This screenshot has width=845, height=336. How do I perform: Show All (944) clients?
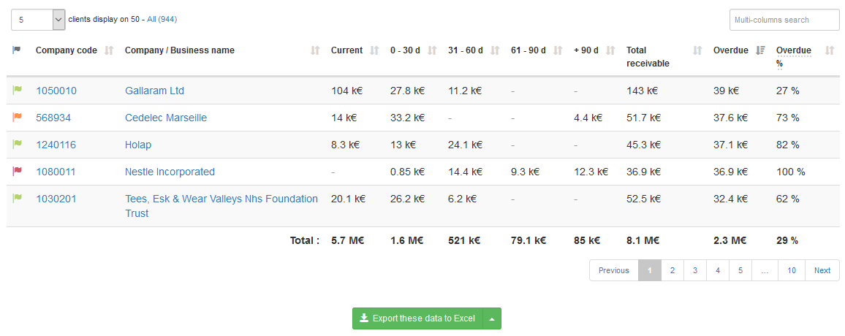pyautogui.click(x=162, y=19)
